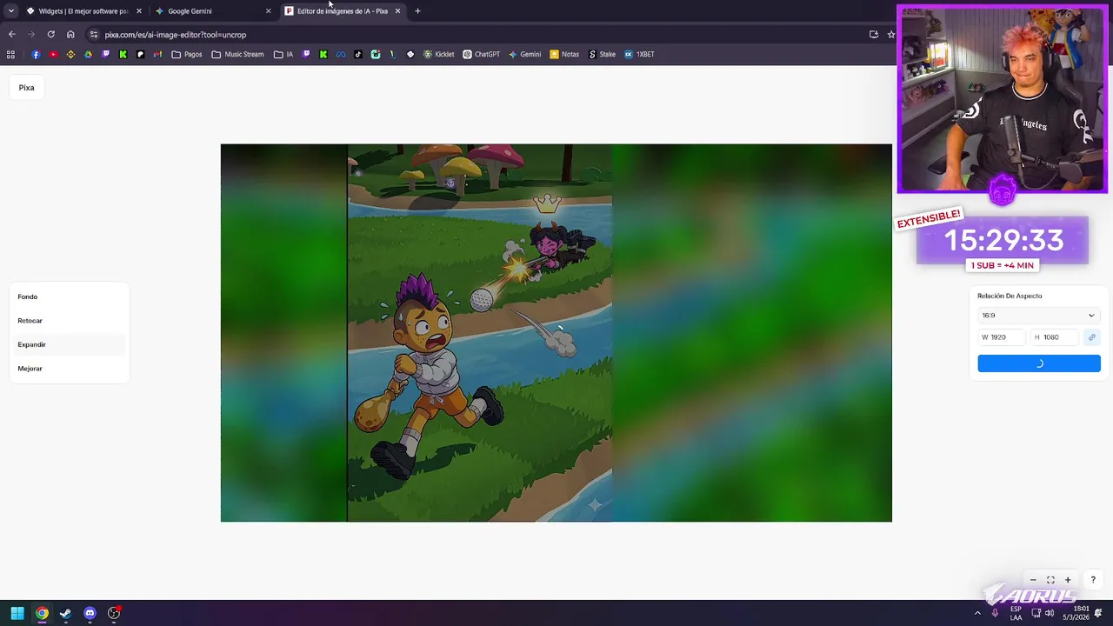The image size is (1113, 626).
Task: Open the Gmail bookmark
Action: (x=157, y=54)
